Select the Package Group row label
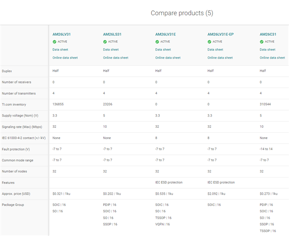 (13, 205)
